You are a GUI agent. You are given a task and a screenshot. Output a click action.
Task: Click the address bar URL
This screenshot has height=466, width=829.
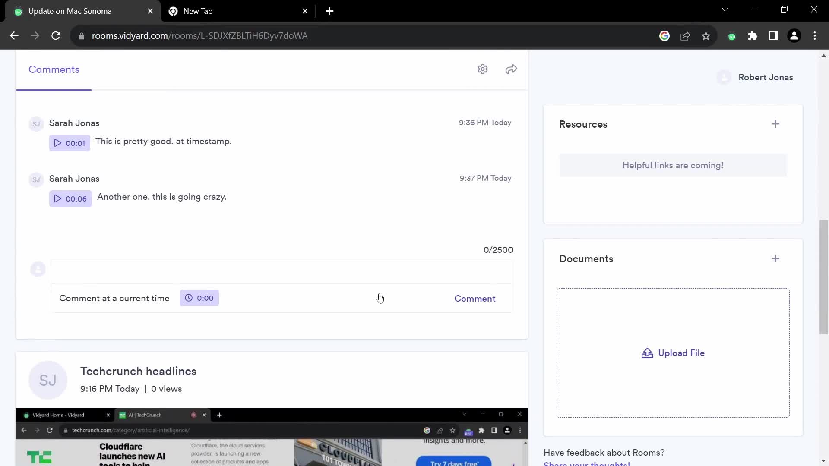[x=199, y=36]
